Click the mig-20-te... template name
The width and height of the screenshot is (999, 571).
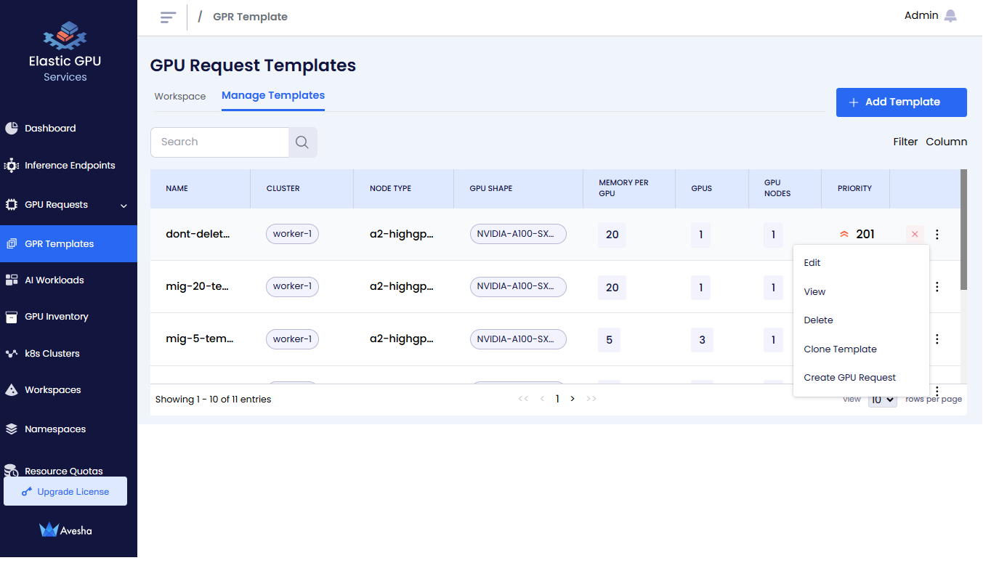[198, 286]
